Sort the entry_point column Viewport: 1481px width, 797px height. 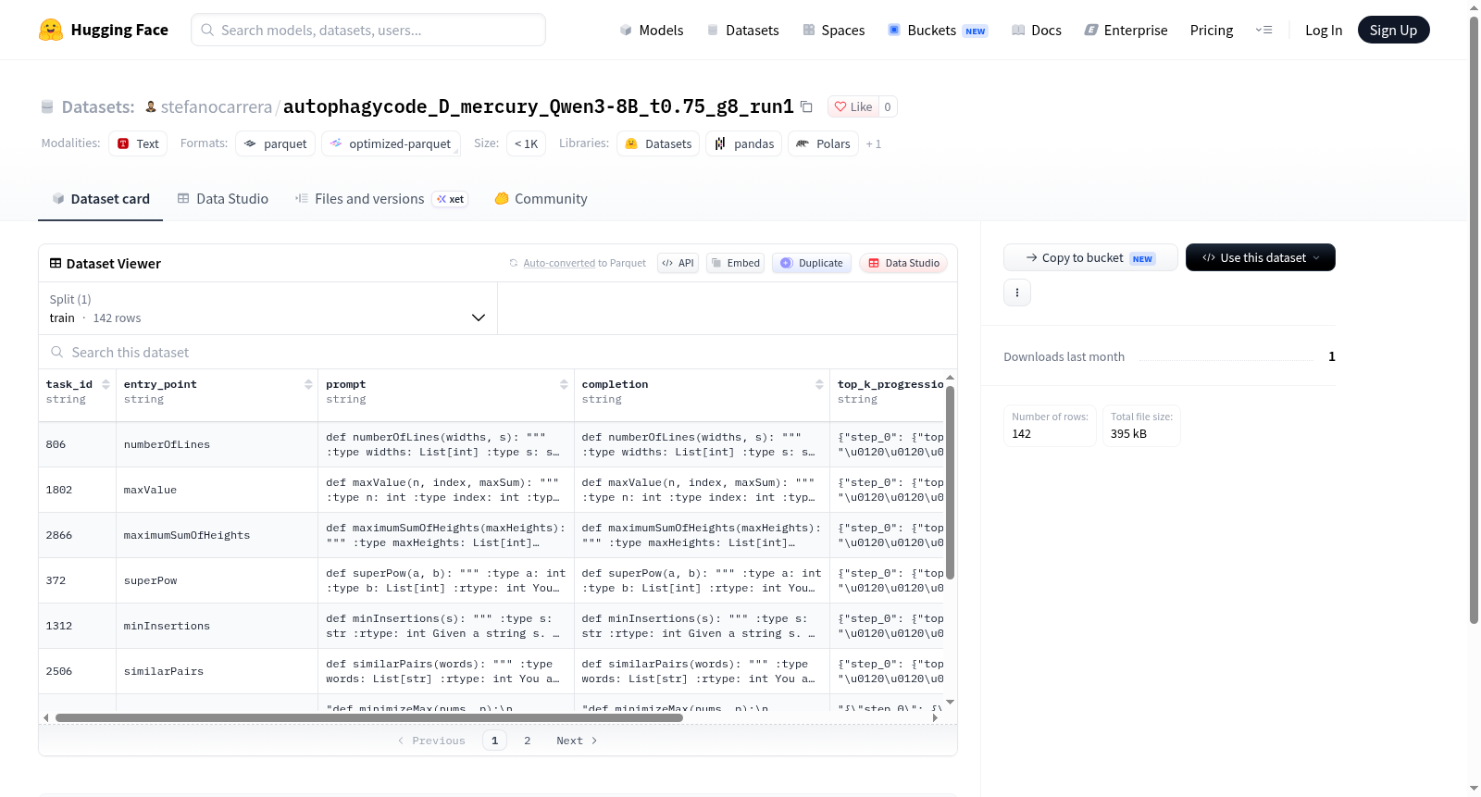pos(308,384)
